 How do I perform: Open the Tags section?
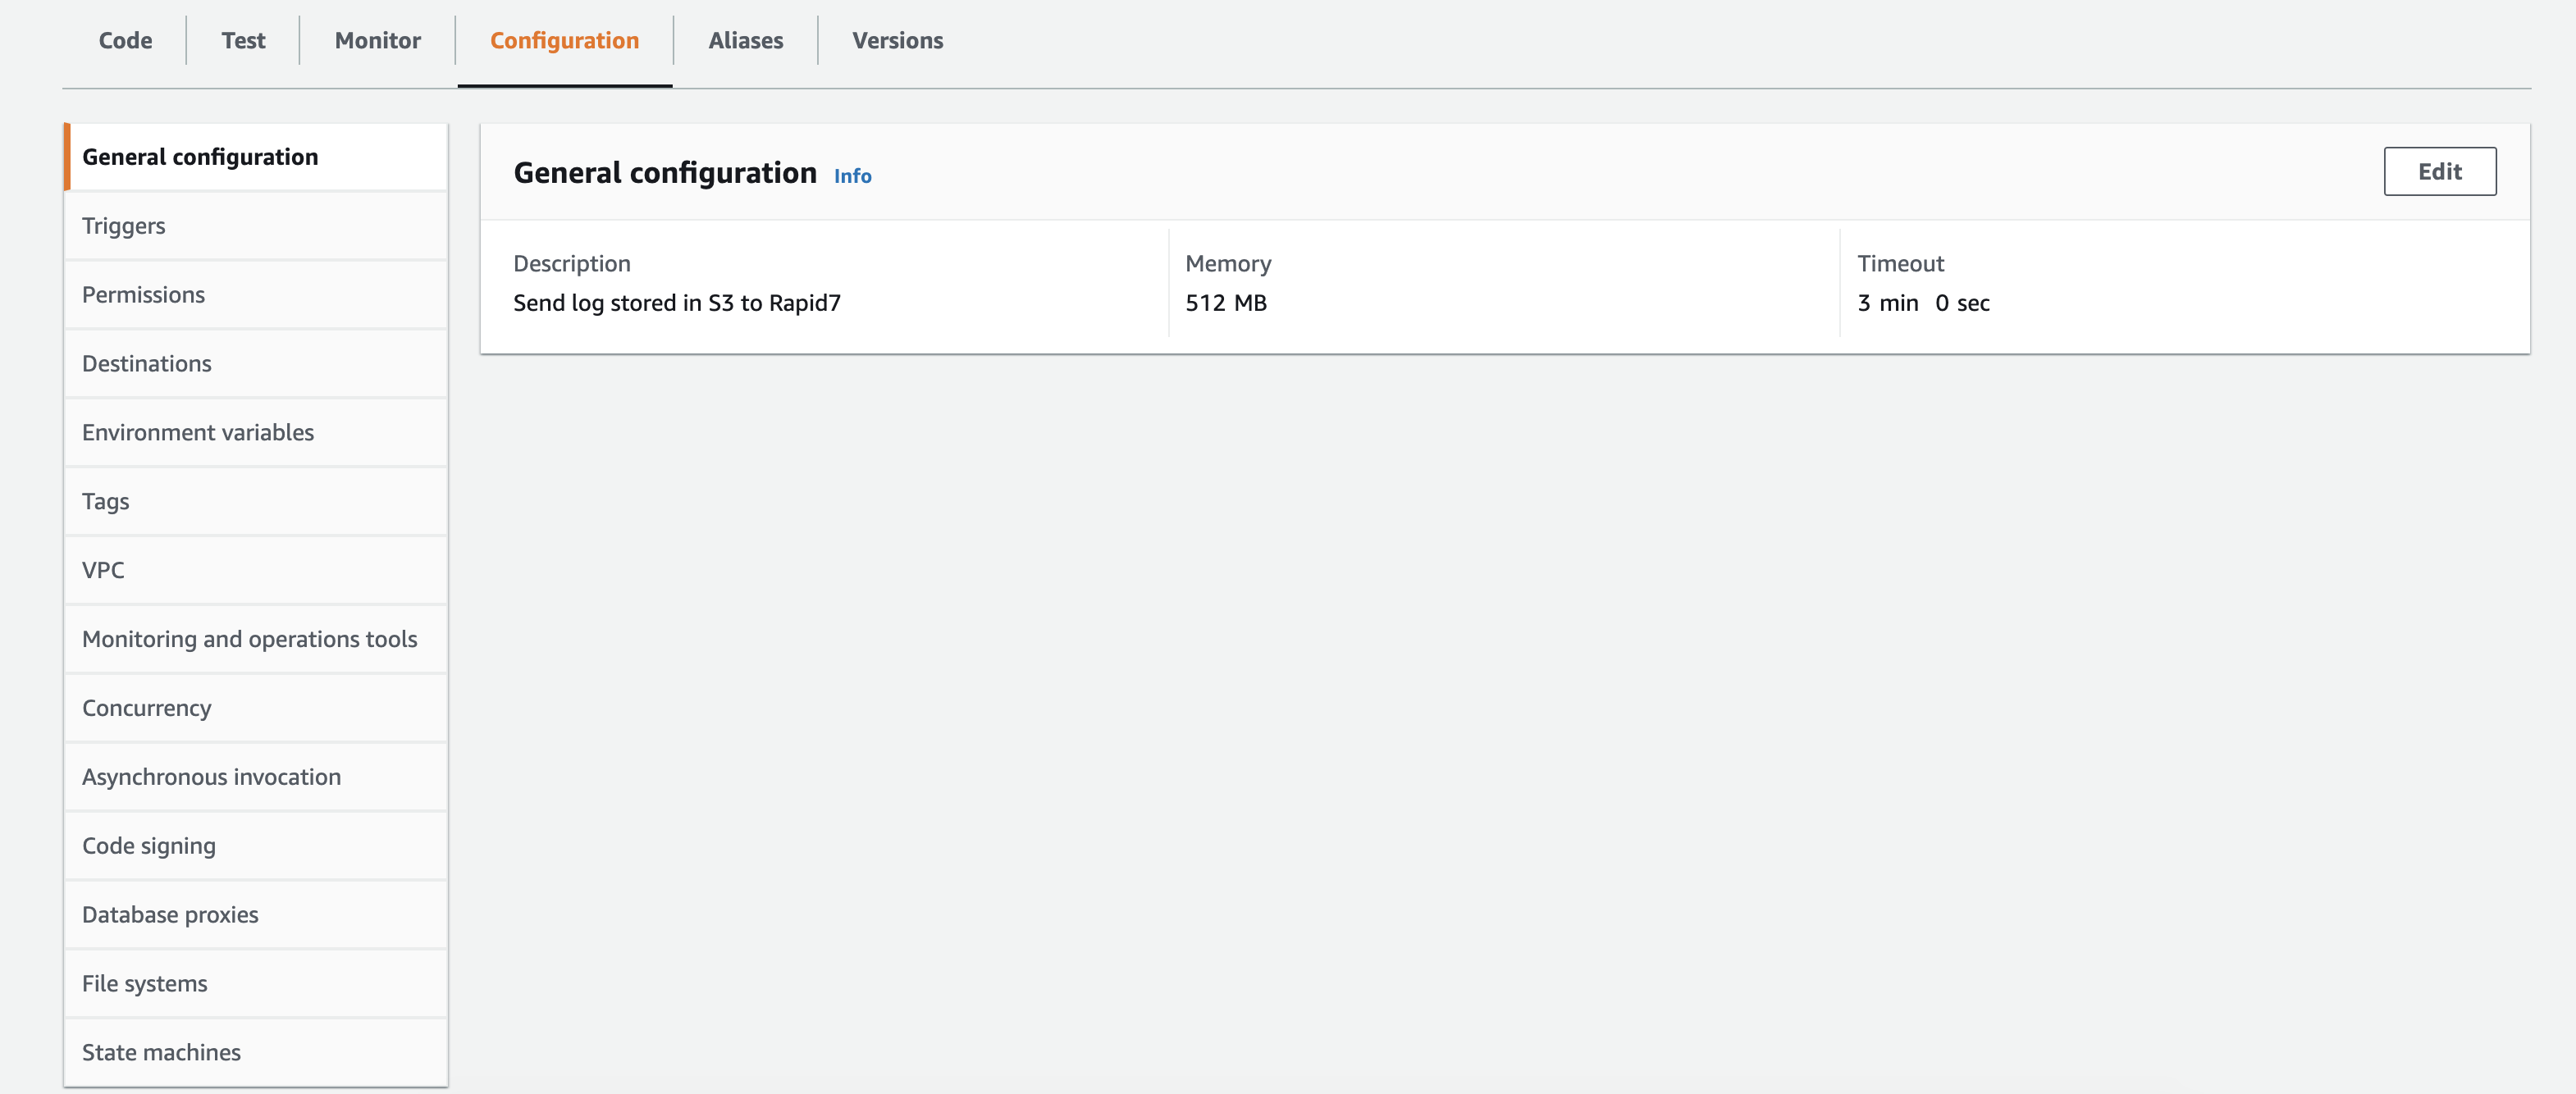(x=106, y=502)
